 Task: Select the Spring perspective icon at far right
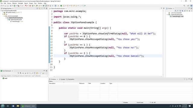pyautogui.click(x=191, y=6)
